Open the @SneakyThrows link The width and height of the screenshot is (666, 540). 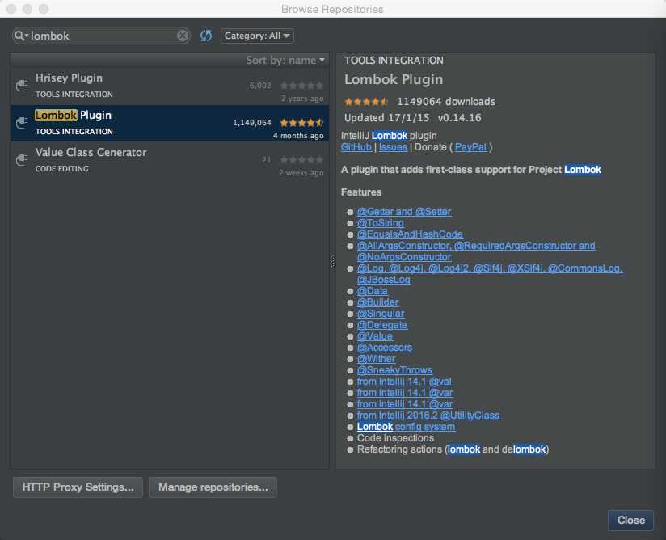click(394, 370)
